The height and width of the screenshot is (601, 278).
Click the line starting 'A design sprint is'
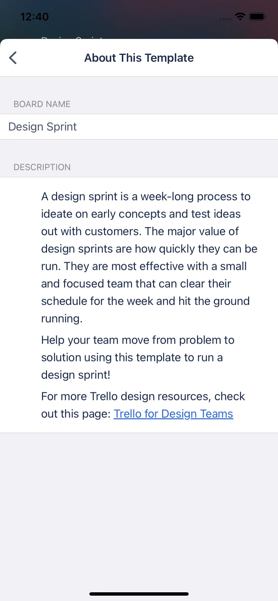pyautogui.click(x=146, y=197)
